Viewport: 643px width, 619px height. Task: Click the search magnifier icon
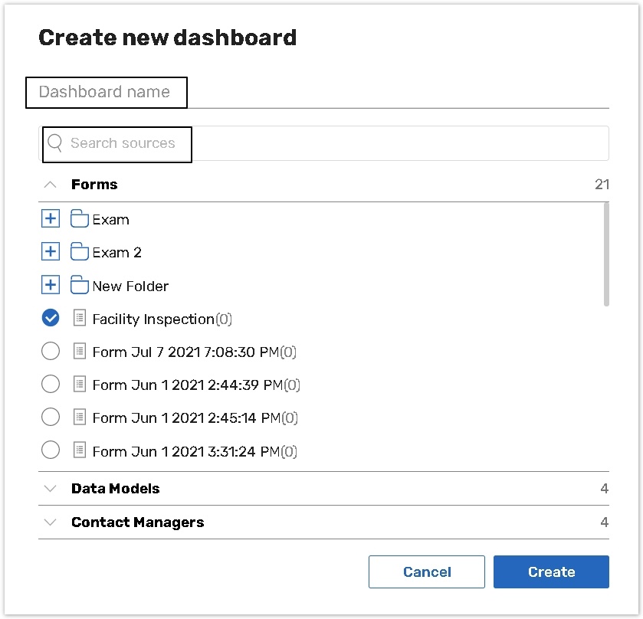pos(54,143)
